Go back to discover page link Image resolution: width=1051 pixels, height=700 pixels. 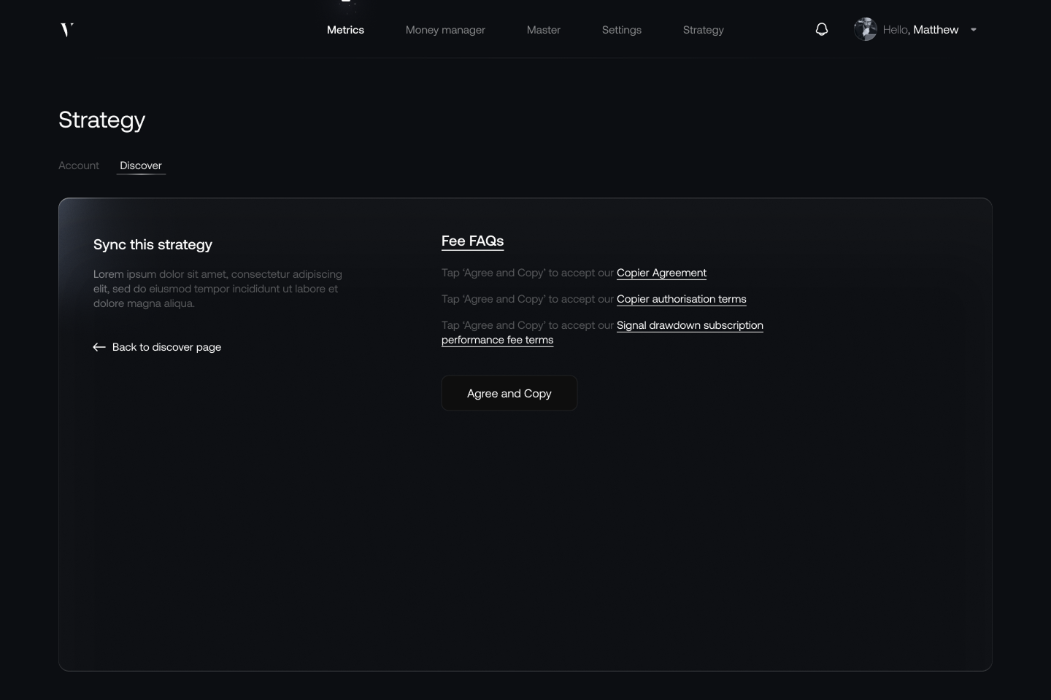pos(166,347)
